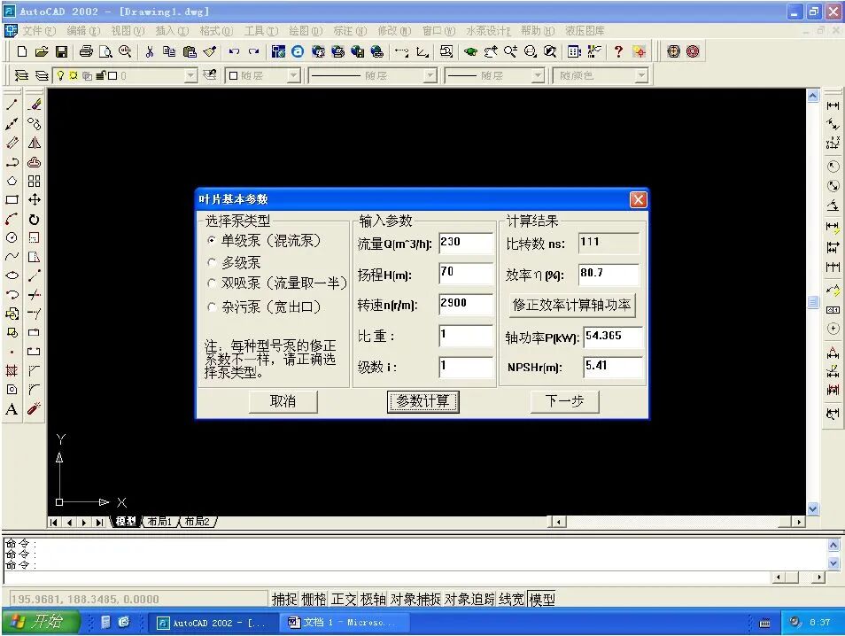Click the 流量Q input field
The image size is (845, 636).
[x=466, y=243]
